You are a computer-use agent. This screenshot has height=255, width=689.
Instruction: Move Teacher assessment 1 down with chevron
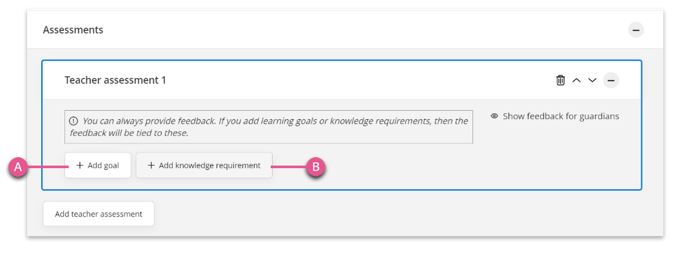coord(592,80)
